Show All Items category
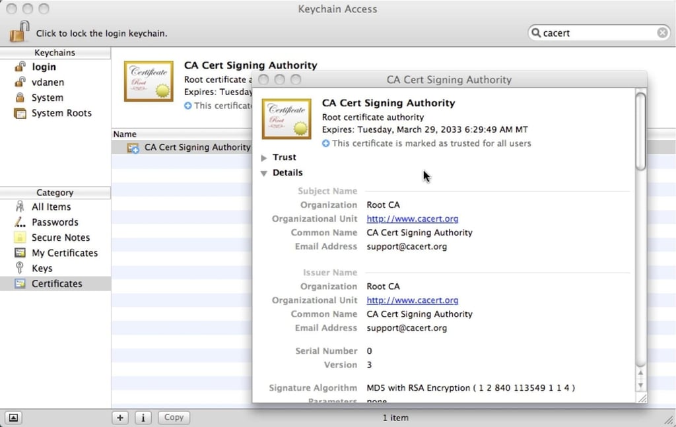Screen dimensions: 676x427 [51, 207]
